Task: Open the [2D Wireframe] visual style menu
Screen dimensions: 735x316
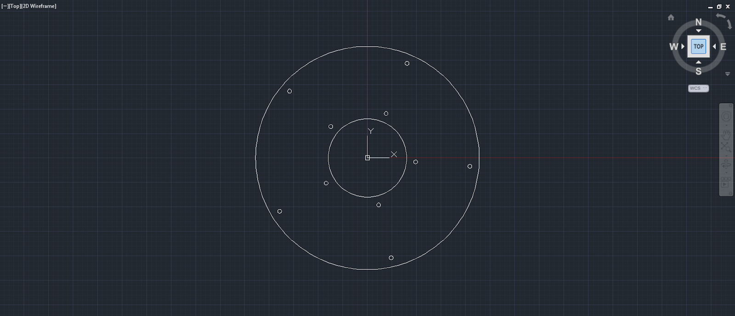Action: (x=39, y=6)
